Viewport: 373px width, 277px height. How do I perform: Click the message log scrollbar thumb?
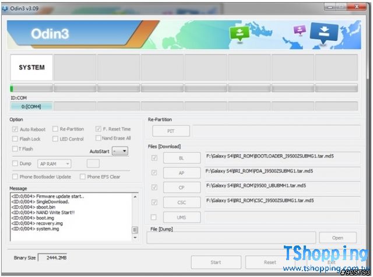tap(135, 230)
